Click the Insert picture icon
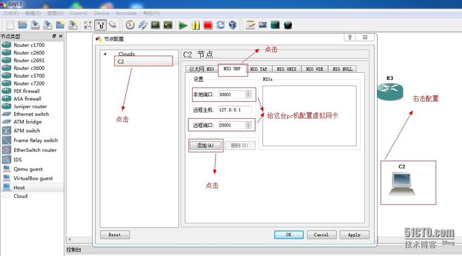 pos(263,25)
